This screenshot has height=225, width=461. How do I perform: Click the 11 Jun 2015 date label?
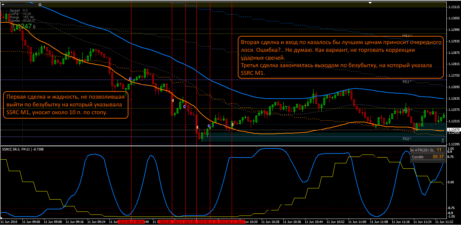click(x=10, y=222)
